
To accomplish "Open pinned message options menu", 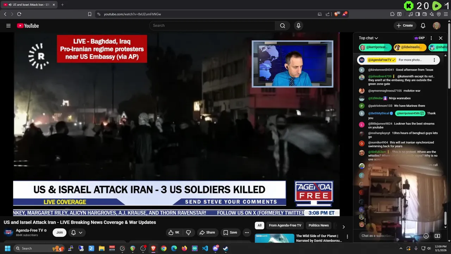I will click(x=434, y=60).
